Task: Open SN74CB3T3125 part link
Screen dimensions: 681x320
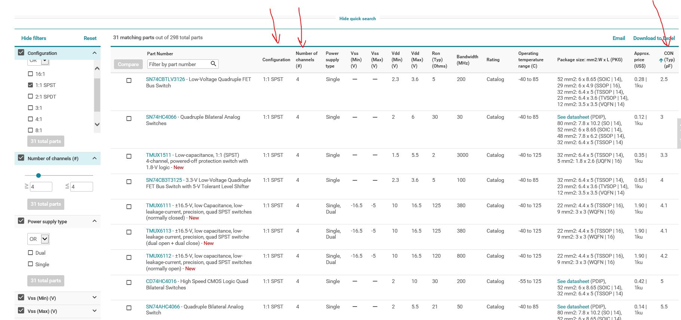Action: click(164, 180)
